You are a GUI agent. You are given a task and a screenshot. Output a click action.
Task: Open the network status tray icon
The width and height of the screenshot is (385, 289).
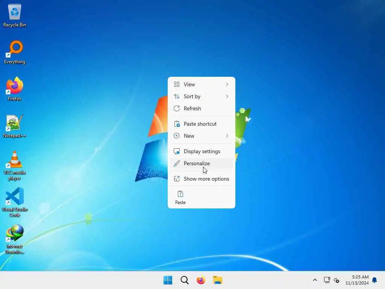click(x=327, y=280)
